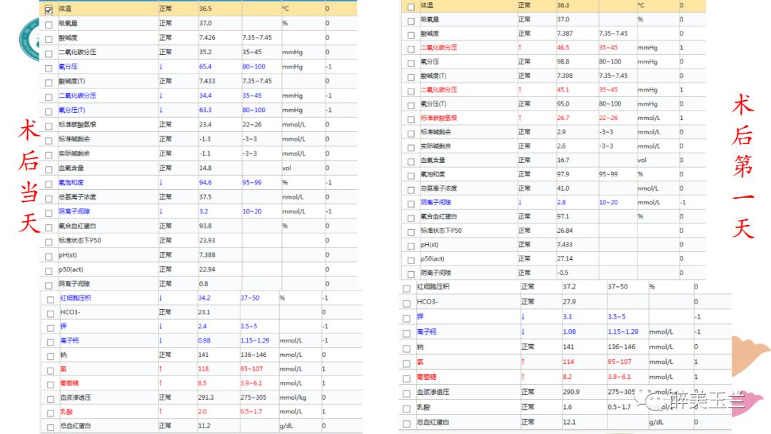The height and width of the screenshot is (434, 771).
Task: Check 二氧化碳分压 46.5 row box, 术后第一天 table
Action: (x=410, y=49)
